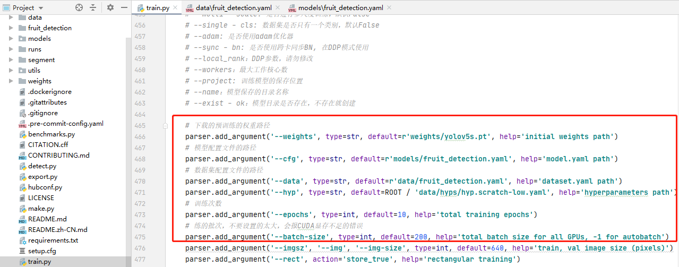This screenshot has height=267, width=679.
Task: Expand the data folder
Action: coord(11,17)
